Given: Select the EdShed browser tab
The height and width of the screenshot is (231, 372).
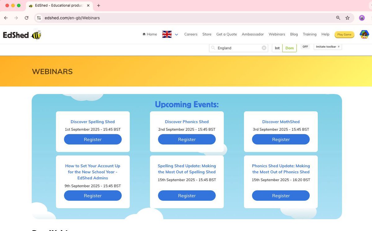Looking at the screenshot, I should [x=59, y=6].
